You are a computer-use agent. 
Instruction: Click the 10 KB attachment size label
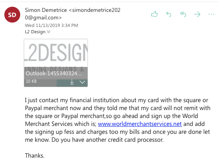click(x=31, y=81)
